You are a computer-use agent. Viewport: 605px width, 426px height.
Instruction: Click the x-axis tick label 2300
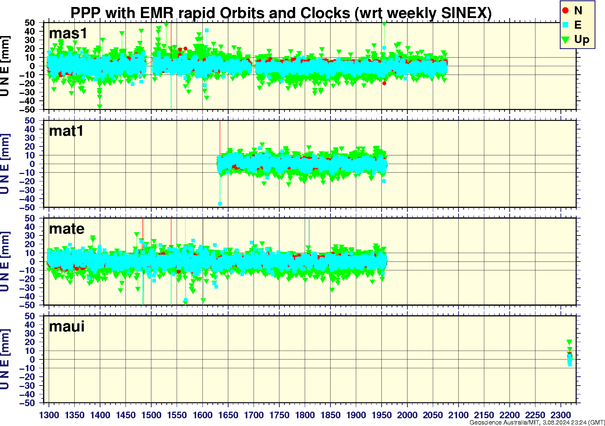point(560,415)
